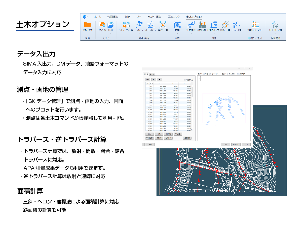Screen dimensions: 302x226
Task: Click the キャンセル button
Action: point(236,145)
